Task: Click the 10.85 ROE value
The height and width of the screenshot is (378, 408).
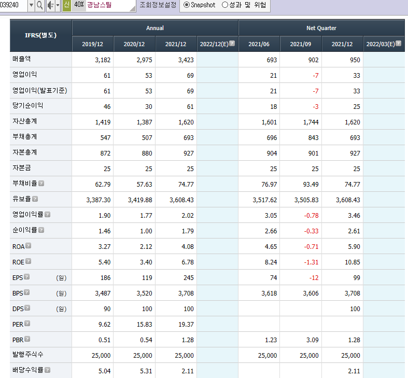Action: click(353, 262)
